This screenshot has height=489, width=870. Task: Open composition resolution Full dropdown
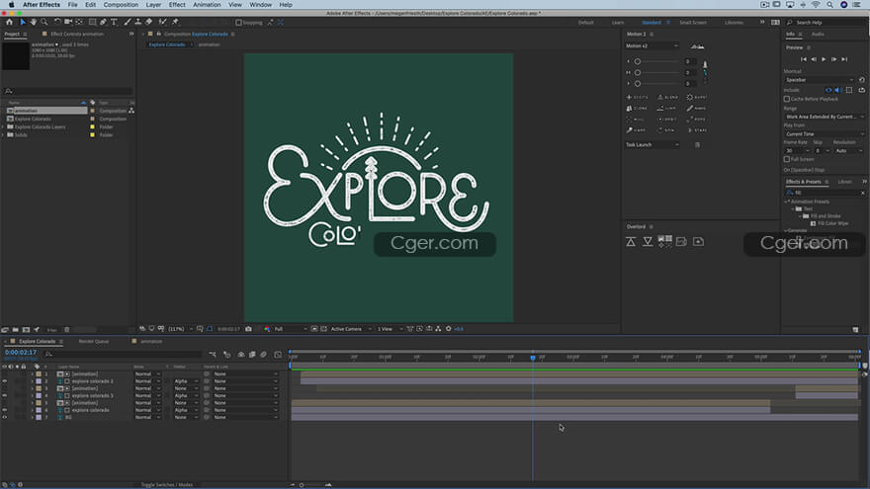pos(291,329)
